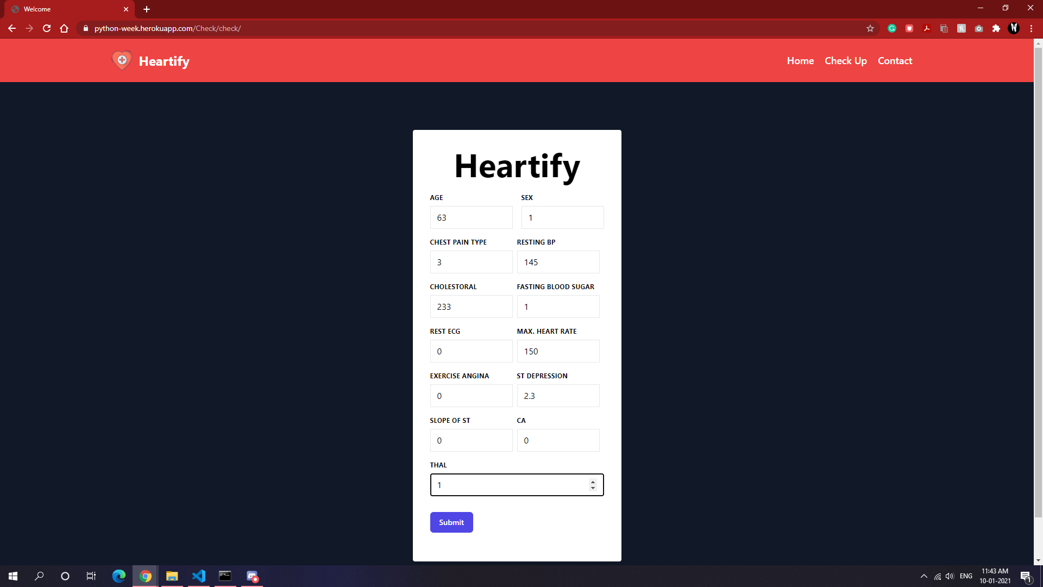Screen dimensions: 1043x587
Task: Click the page vertical scrollbar
Action: [x=1038, y=272]
